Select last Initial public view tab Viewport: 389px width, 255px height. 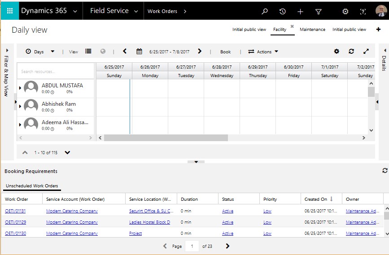point(349,30)
